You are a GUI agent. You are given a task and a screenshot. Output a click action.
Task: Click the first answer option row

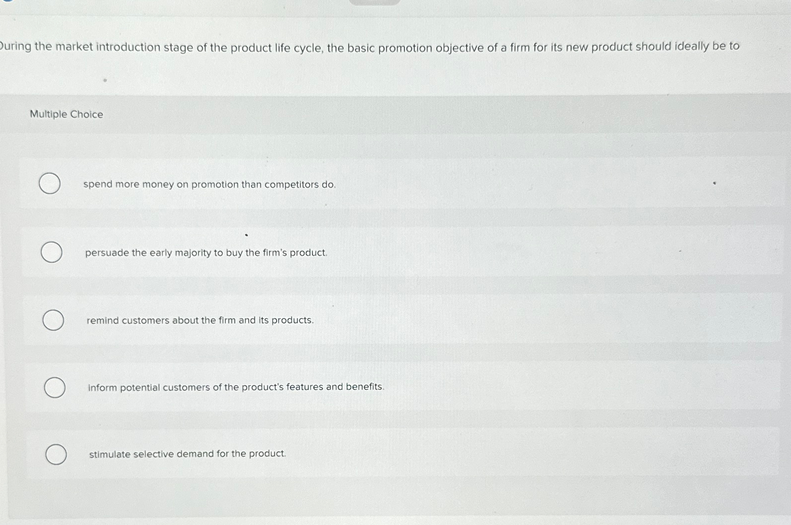[348, 184]
